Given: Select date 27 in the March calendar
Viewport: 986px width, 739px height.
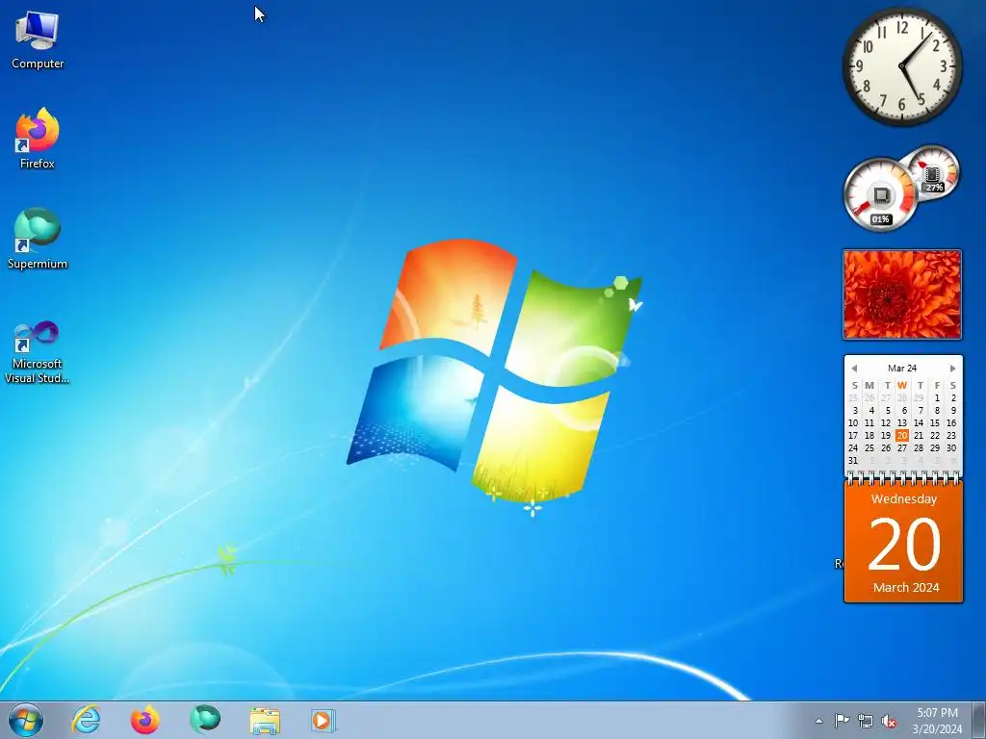Looking at the screenshot, I should click(x=901, y=448).
